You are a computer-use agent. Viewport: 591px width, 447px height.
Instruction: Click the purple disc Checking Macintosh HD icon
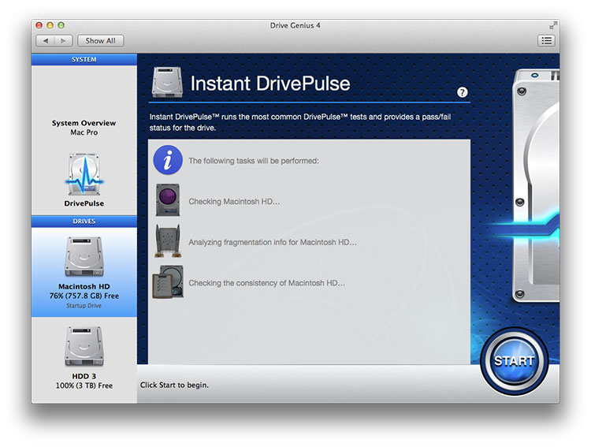click(168, 200)
